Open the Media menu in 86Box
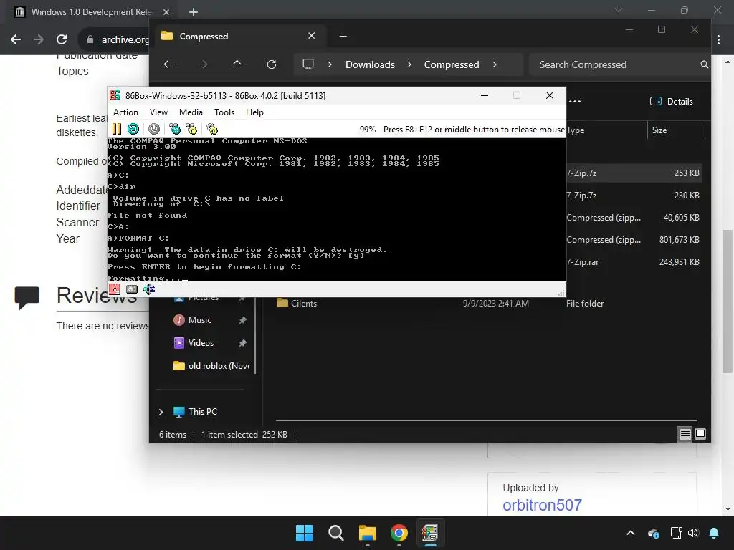The width and height of the screenshot is (734, 550). point(191,112)
